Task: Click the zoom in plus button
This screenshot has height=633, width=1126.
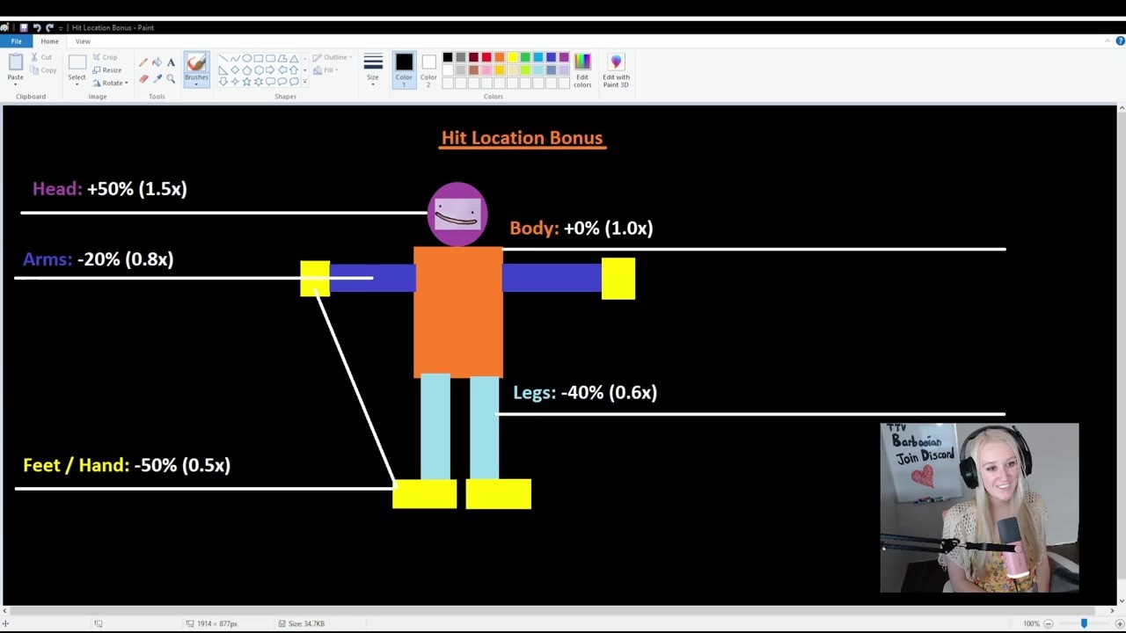Action: pyautogui.click(x=1120, y=623)
